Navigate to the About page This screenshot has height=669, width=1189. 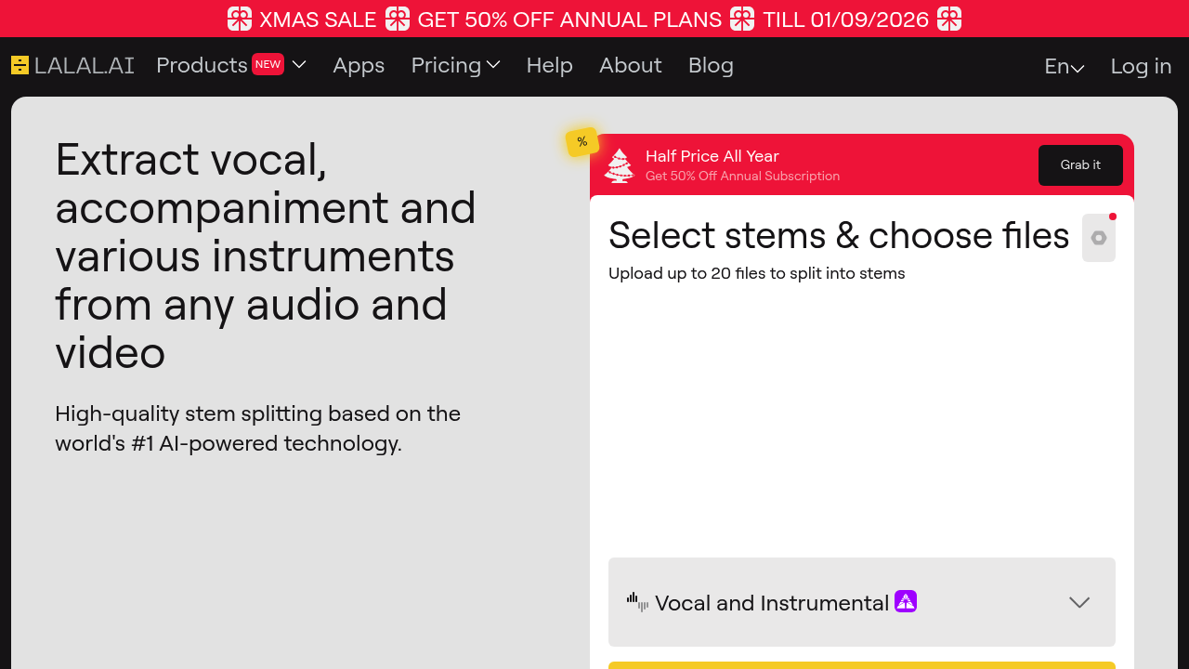[630, 65]
